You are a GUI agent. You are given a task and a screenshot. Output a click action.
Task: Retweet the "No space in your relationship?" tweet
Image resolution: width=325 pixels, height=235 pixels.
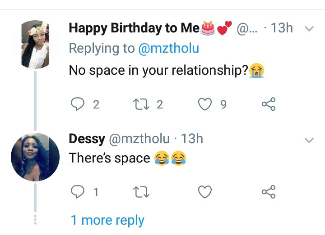(141, 104)
